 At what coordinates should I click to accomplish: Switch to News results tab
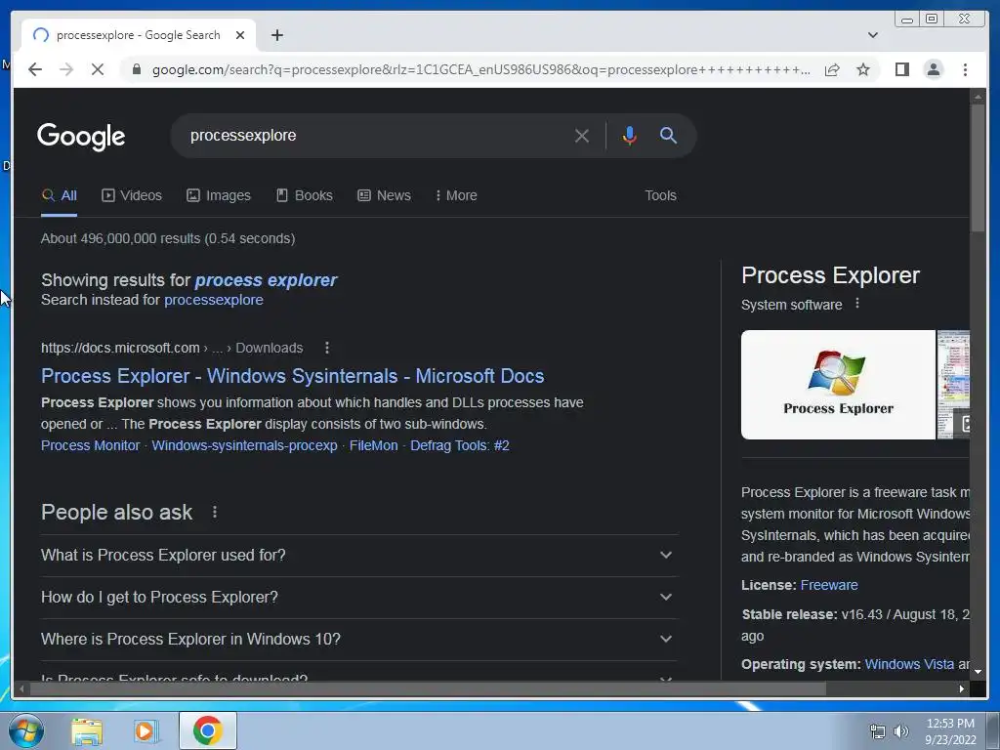(x=384, y=195)
